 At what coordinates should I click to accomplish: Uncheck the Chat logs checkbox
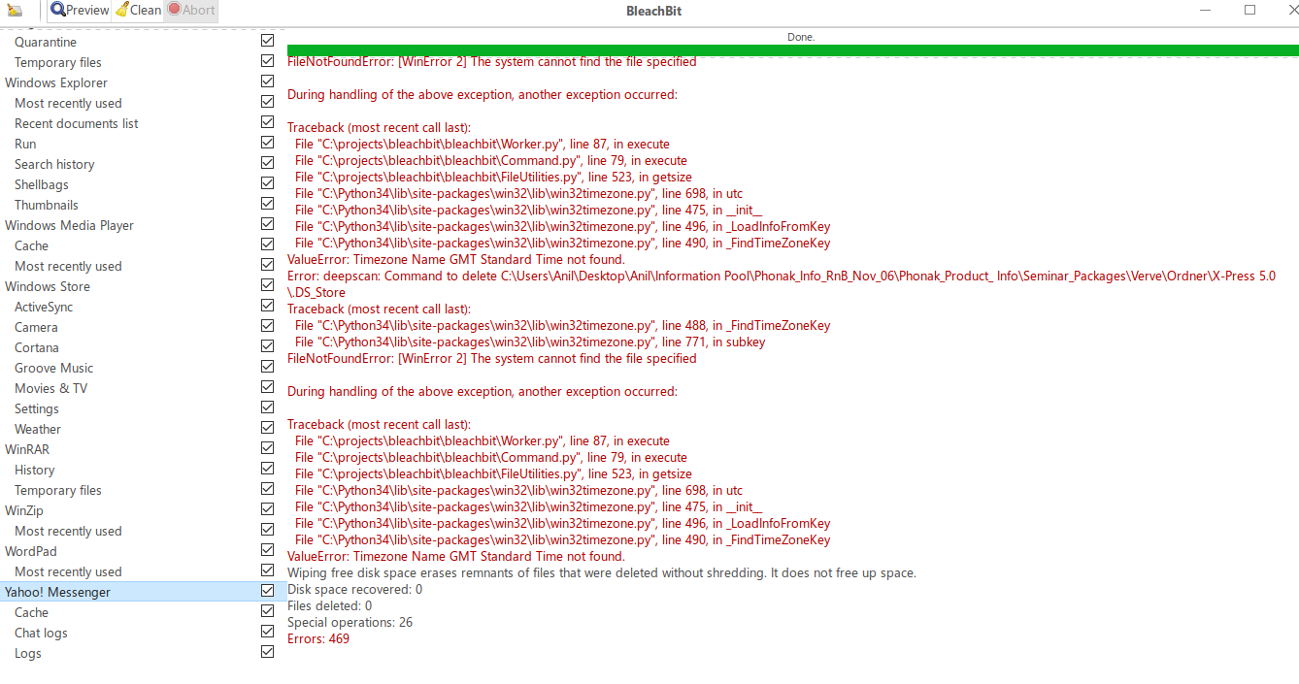click(267, 632)
